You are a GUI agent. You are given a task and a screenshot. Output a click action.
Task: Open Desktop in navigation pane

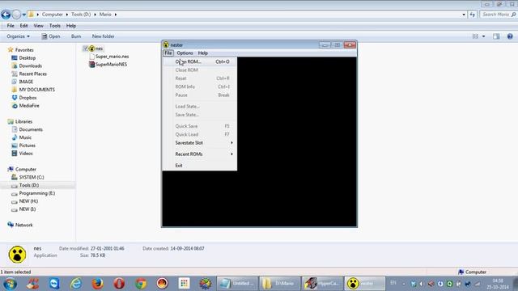(x=27, y=57)
